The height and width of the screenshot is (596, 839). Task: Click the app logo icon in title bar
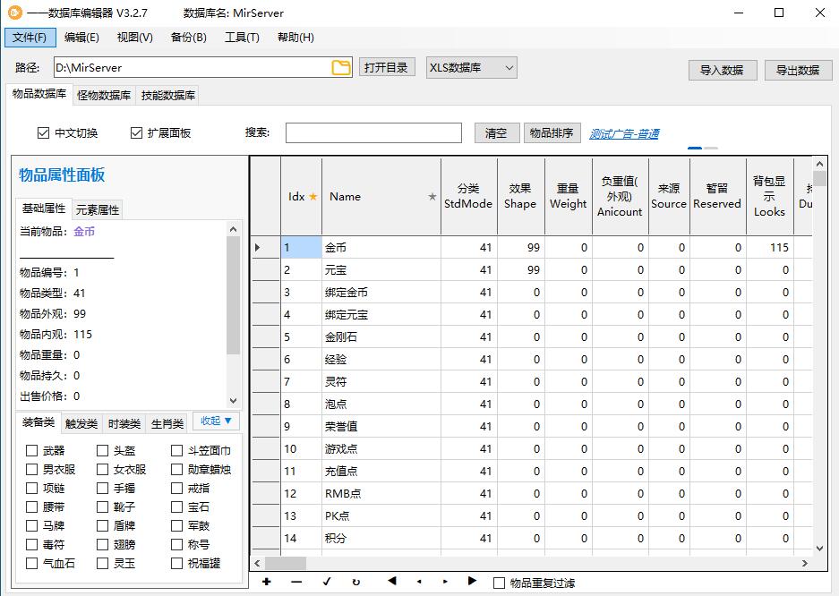click(15, 13)
